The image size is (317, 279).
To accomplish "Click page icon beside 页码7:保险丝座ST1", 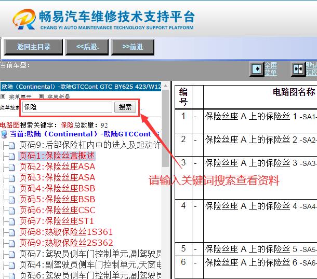I will point(11,221).
